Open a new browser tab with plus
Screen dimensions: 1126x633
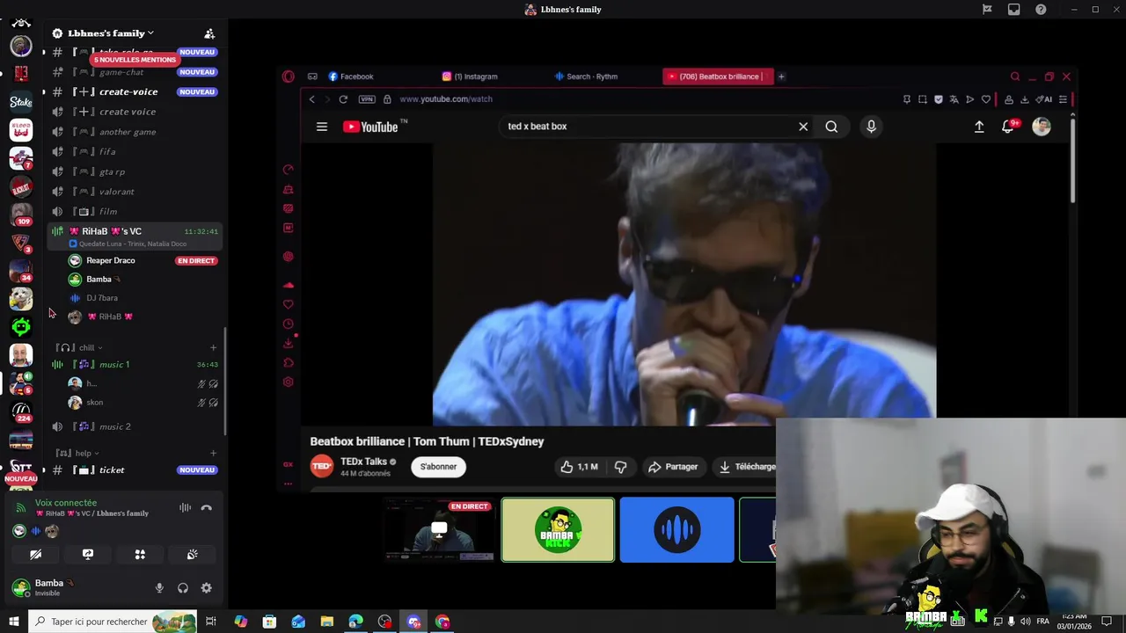(x=781, y=76)
